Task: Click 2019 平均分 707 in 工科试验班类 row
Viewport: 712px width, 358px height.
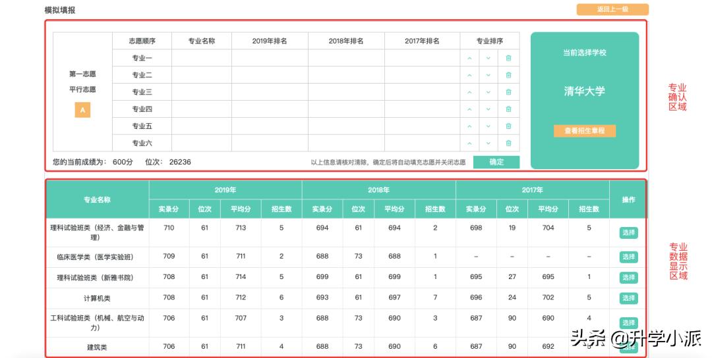Action: click(241, 318)
